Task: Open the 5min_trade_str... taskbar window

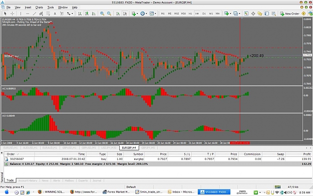Action: [149, 192]
